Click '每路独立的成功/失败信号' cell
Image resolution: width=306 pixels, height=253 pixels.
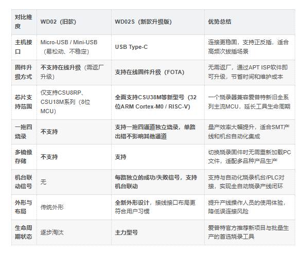pyautogui.click(x=158, y=182)
